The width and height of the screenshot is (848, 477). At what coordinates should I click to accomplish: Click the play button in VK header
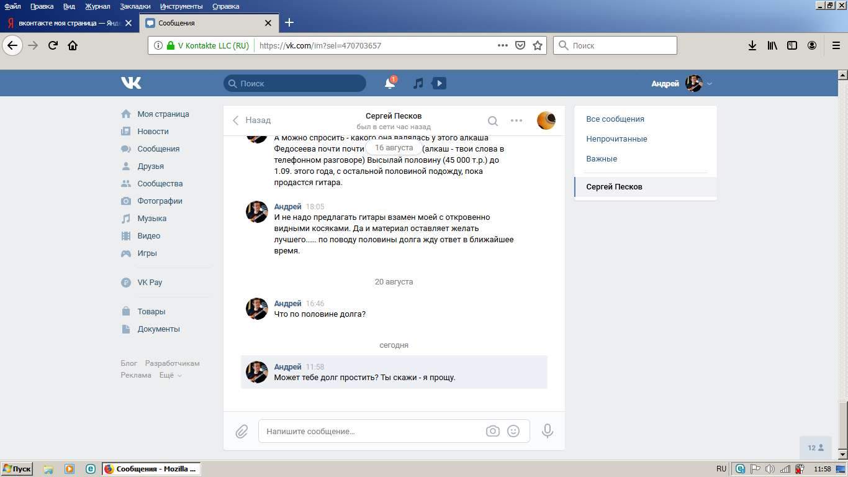tap(439, 83)
